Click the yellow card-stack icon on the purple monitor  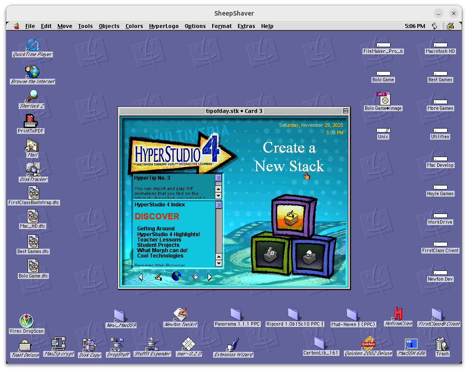coord(290,218)
